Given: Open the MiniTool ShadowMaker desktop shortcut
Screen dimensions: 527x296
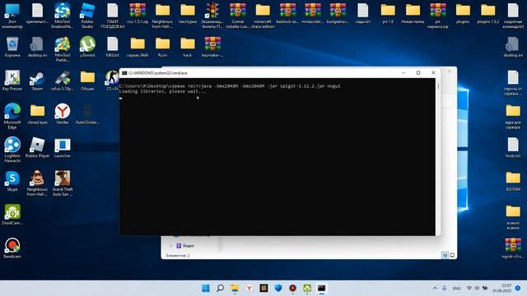Looking at the screenshot, I should pyautogui.click(x=63, y=15).
